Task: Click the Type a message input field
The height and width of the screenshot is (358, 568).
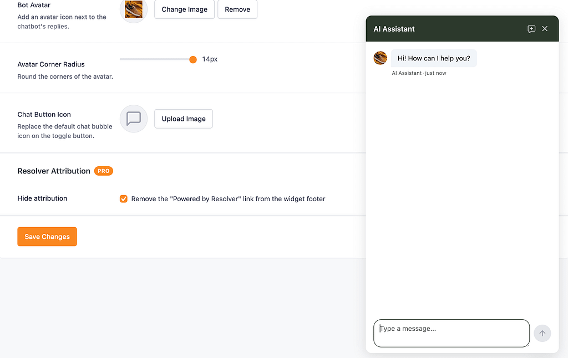Action: (452, 333)
